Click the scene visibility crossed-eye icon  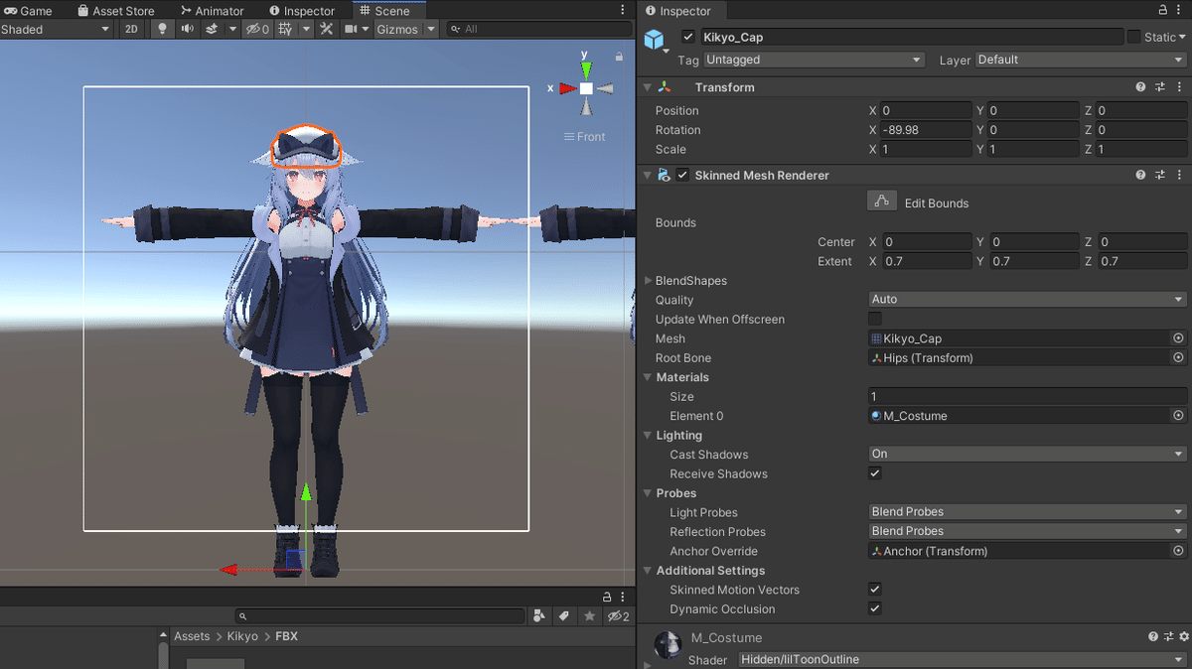click(x=253, y=29)
